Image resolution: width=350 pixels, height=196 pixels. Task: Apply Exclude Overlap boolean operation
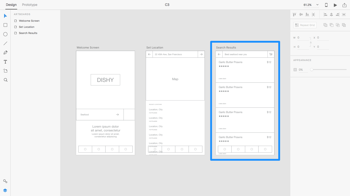[344, 25]
